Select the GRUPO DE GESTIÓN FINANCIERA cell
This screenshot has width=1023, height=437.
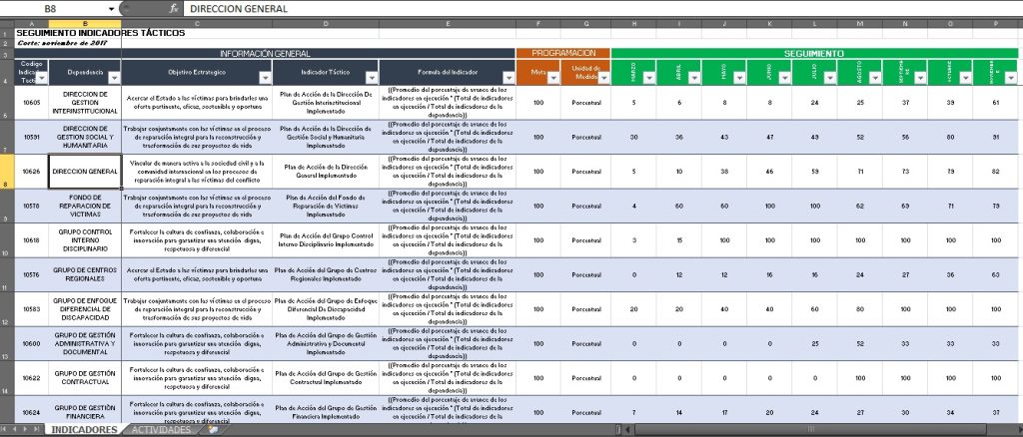(85, 410)
